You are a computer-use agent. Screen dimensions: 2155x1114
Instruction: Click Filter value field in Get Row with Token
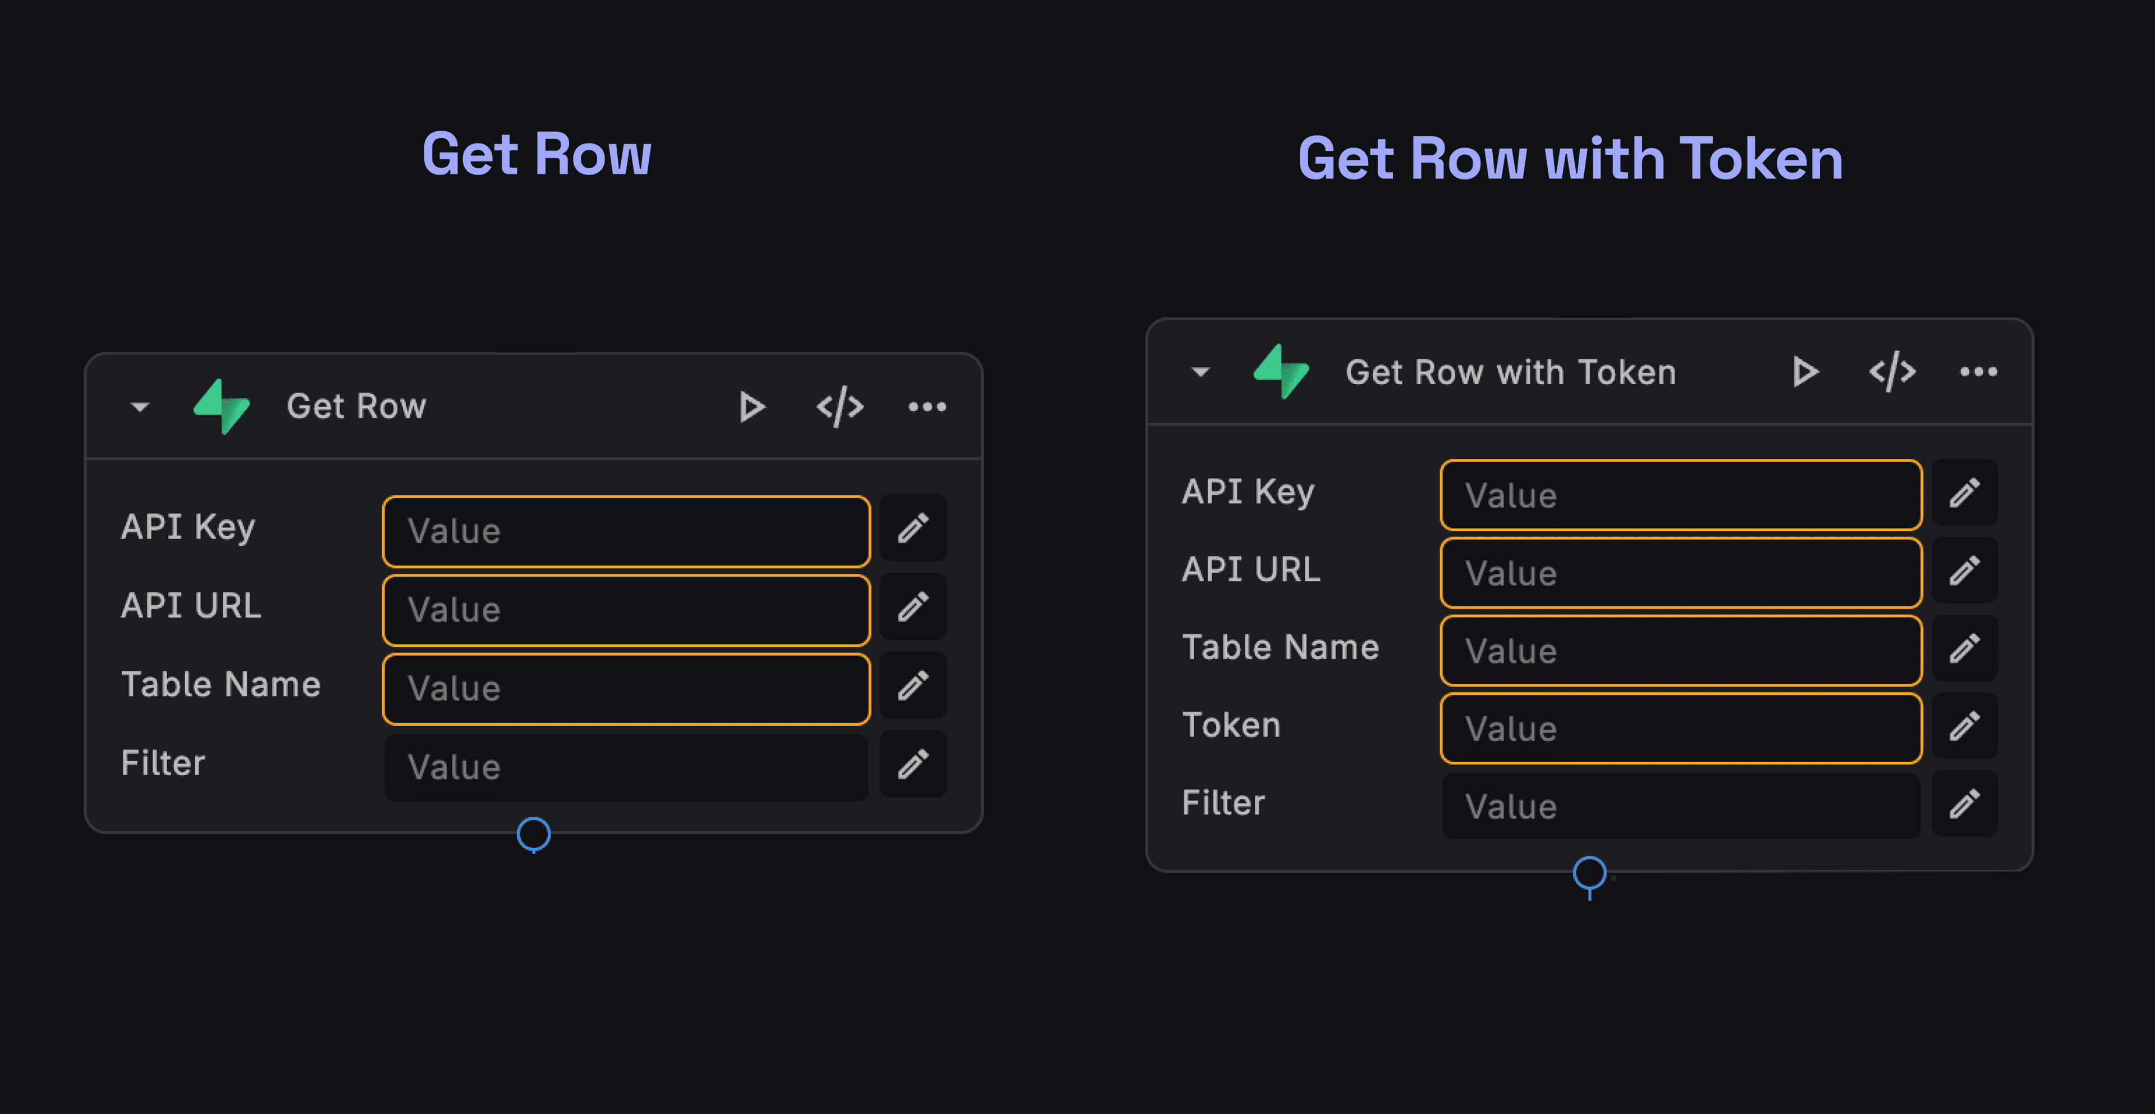click(1680, 806)
